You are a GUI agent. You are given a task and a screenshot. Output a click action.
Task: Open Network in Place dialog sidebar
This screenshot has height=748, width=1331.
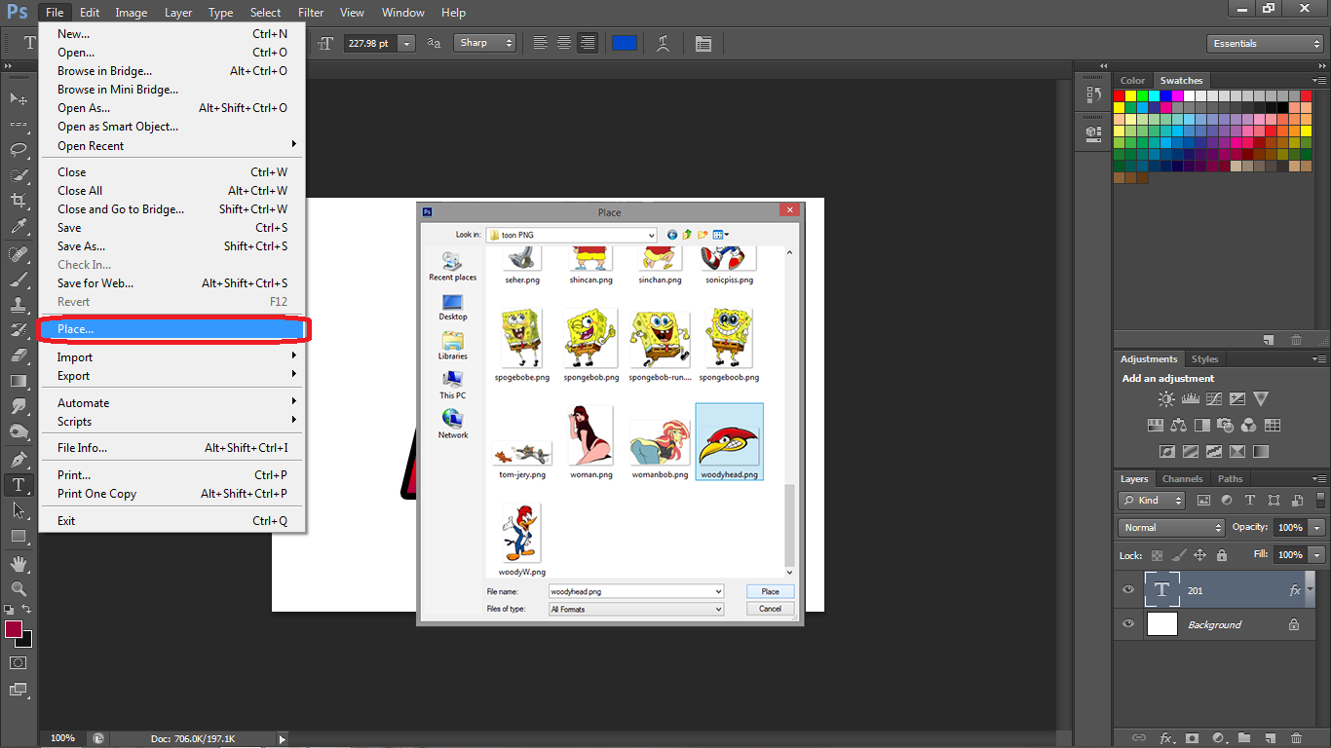click(453, 425)
